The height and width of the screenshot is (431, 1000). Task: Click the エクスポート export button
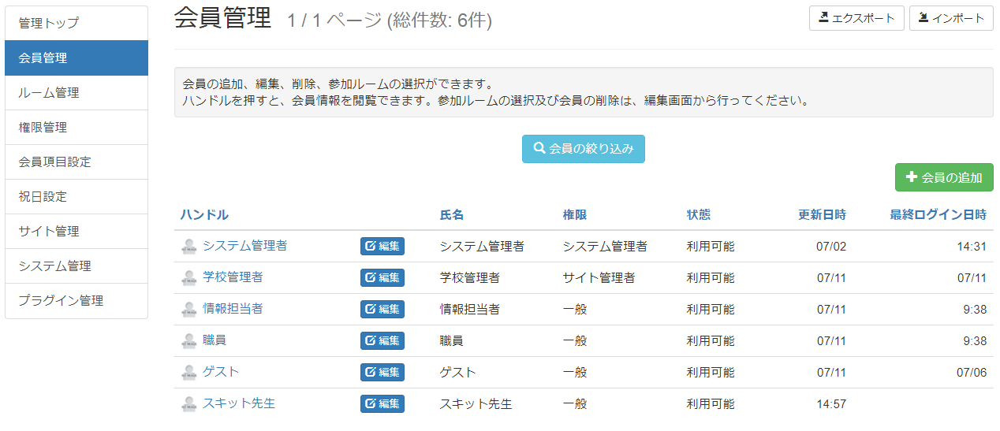(856, 18)
